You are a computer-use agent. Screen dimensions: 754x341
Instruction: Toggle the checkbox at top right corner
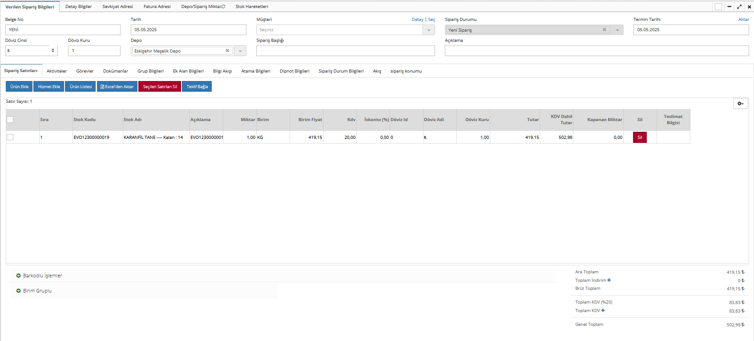718,7
